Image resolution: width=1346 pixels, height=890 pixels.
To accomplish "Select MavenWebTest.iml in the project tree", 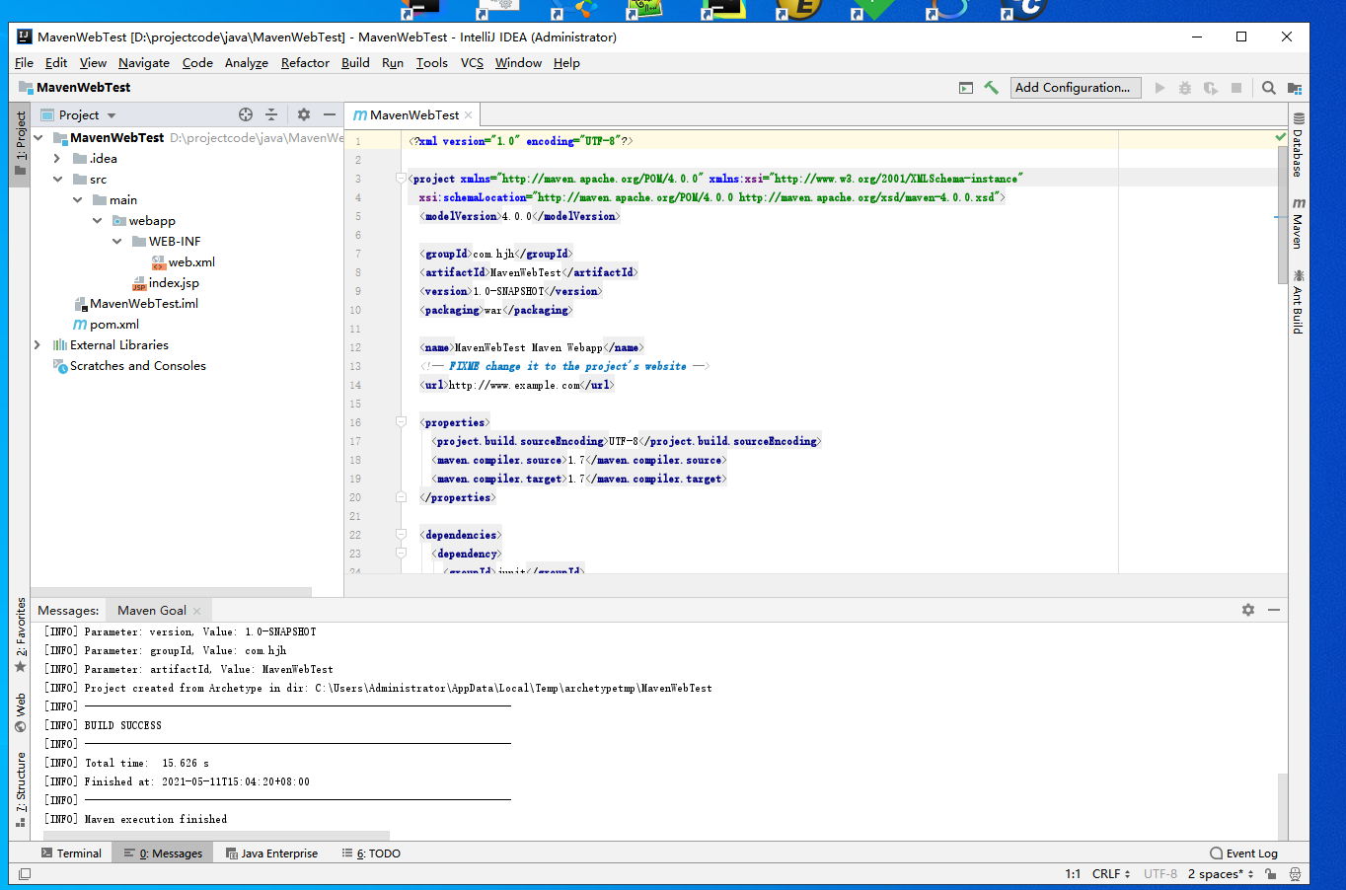I will coord(144,304).
